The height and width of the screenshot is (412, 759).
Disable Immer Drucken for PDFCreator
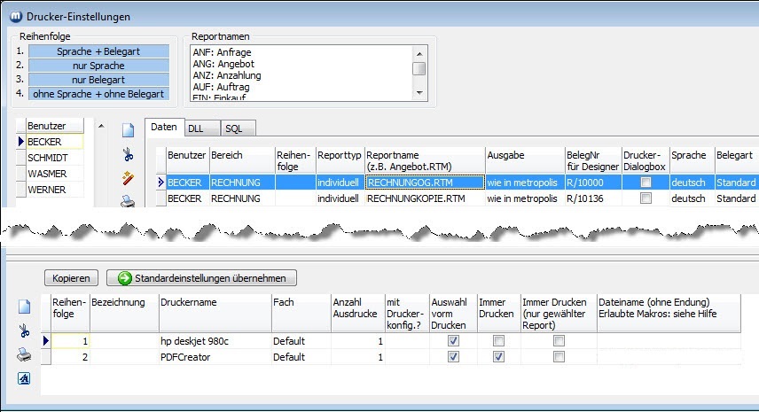498,357
